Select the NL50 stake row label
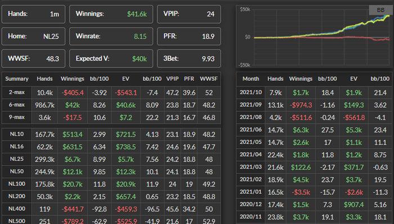This screenshot has width=394, height=224. pyautogui.click(x=17, y=172)
